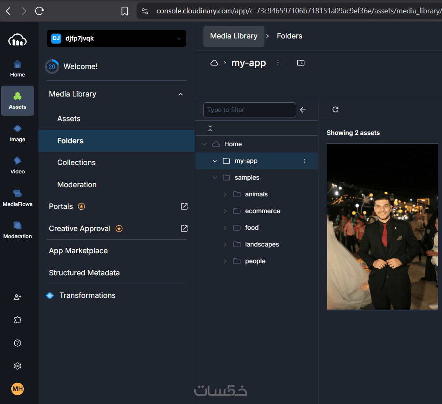
Task: Open Portals menu entry
Action: tap(61, 206)
